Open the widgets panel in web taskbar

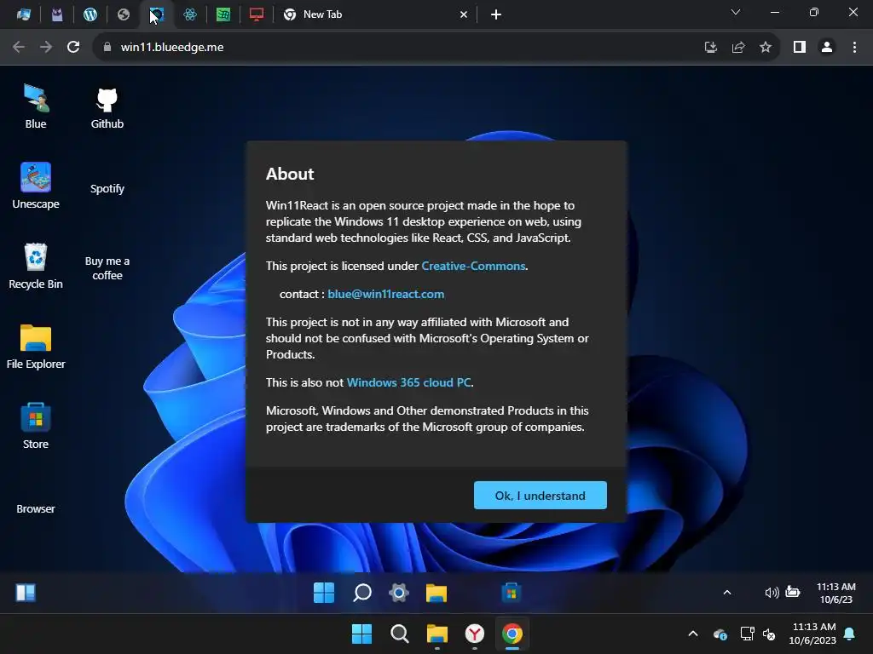pyautogui.click(x=26, y=593)
